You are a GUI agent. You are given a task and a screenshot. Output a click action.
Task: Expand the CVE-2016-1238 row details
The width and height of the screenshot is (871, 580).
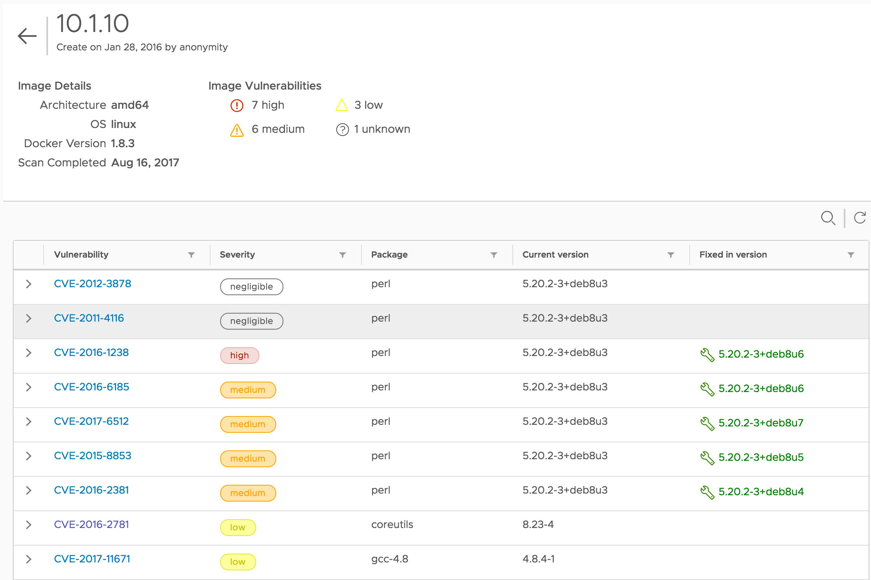click(x=28, y=353)
